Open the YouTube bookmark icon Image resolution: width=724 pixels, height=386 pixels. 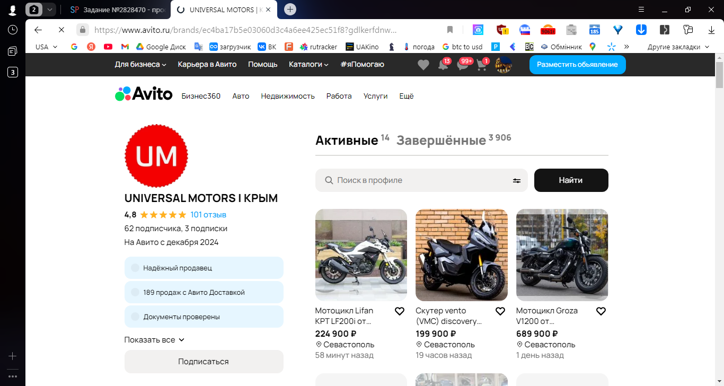point(108,47)
